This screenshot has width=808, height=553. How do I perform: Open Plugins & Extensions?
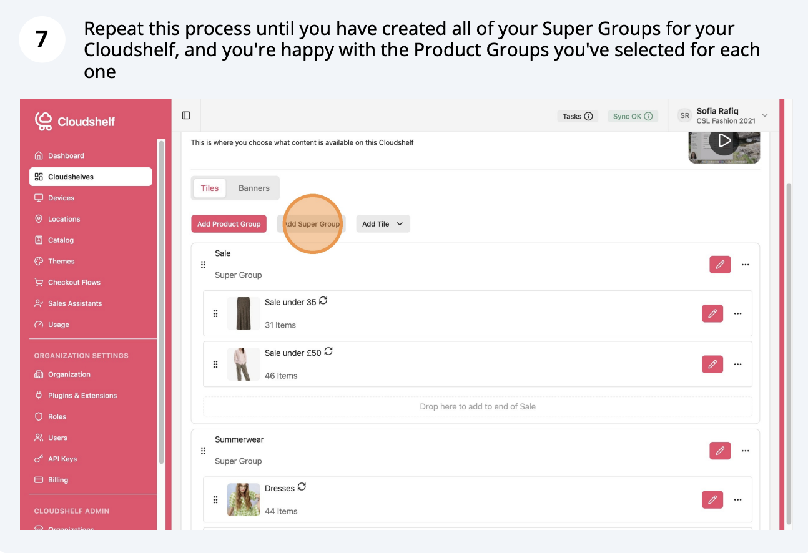pyautogui.click(x=91, y=396)
